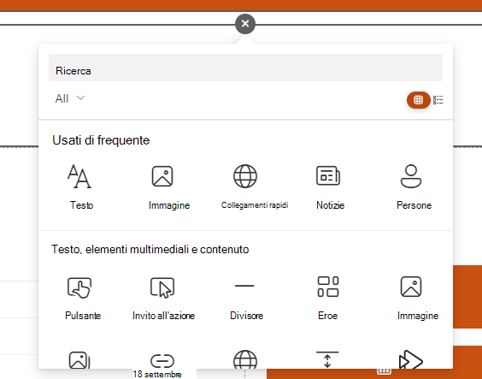The width and height of the screenshot is (482, 379).
Task: Open the All category filter dropdown
Action: pos(70,98)
